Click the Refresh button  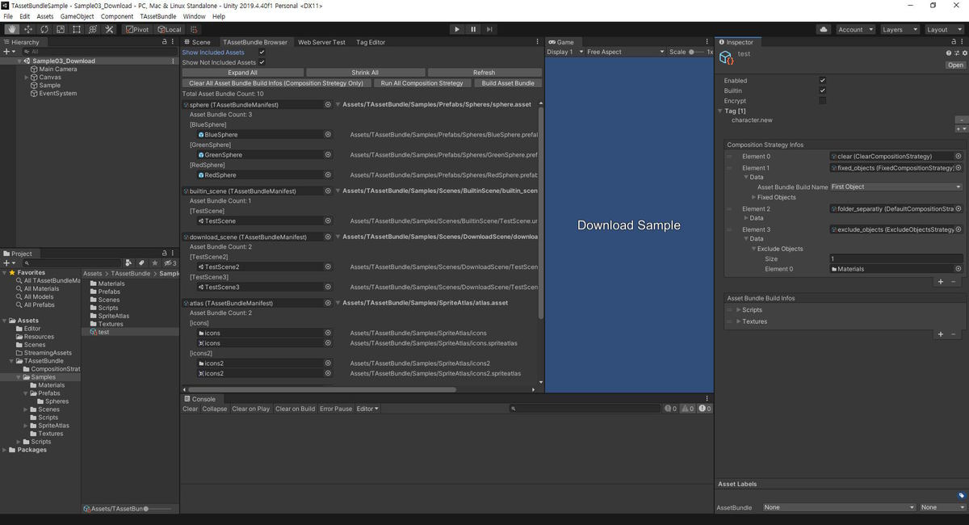pyautogui.click(x=484, y=73)
